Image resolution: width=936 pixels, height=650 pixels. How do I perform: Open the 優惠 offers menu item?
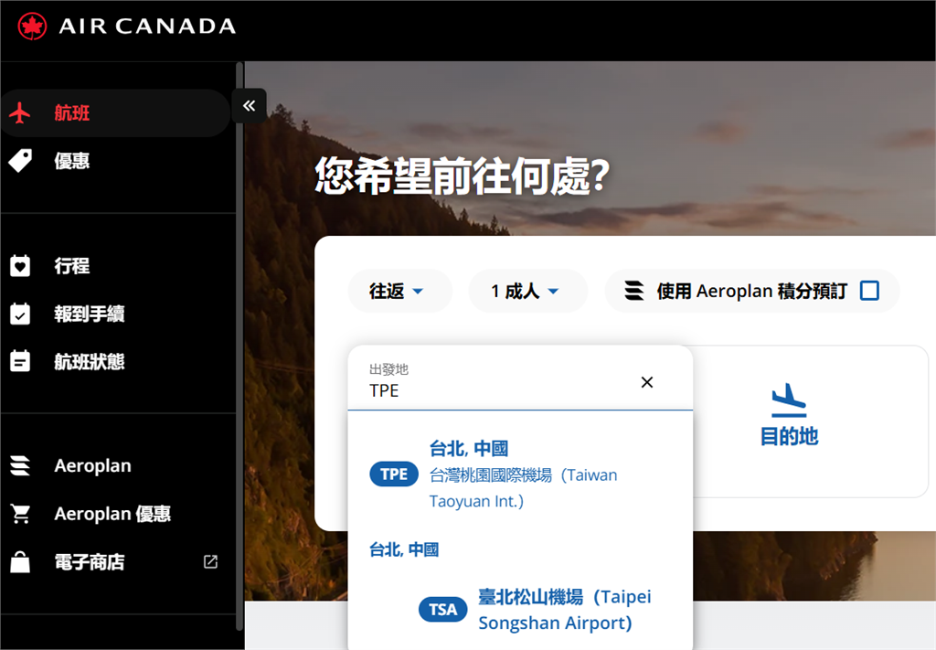click(x=115, y=161)
